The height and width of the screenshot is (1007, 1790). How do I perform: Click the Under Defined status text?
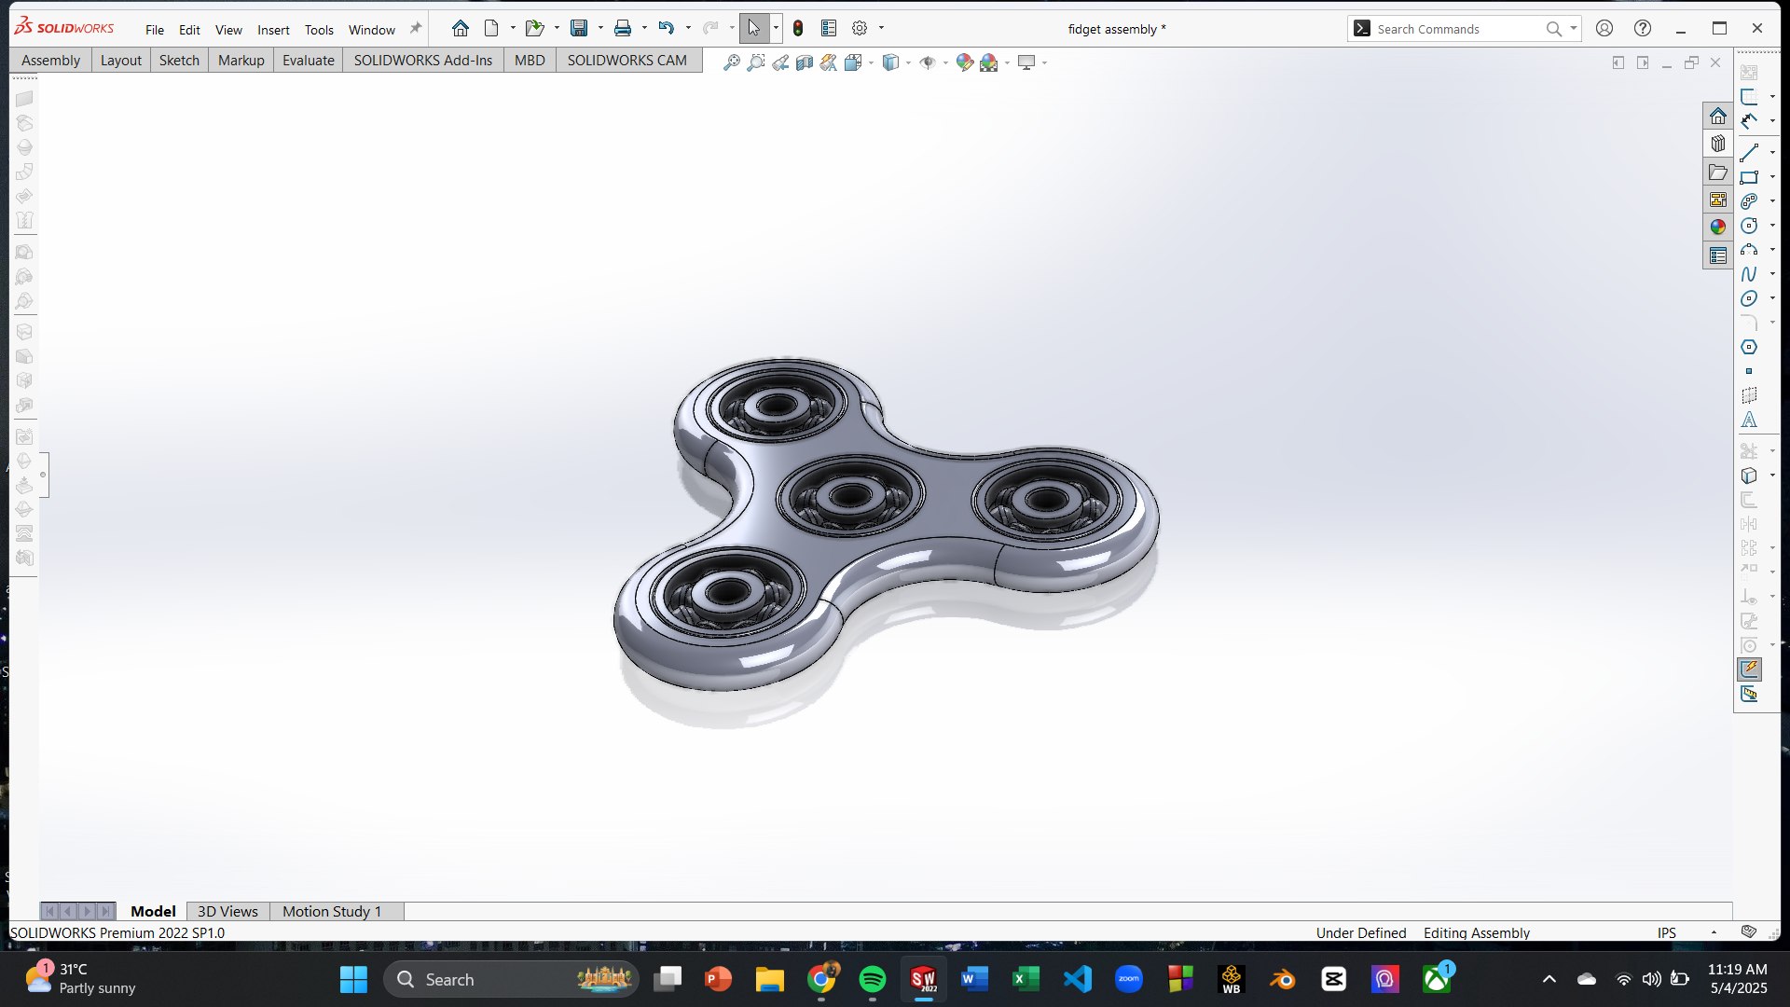1360,932
